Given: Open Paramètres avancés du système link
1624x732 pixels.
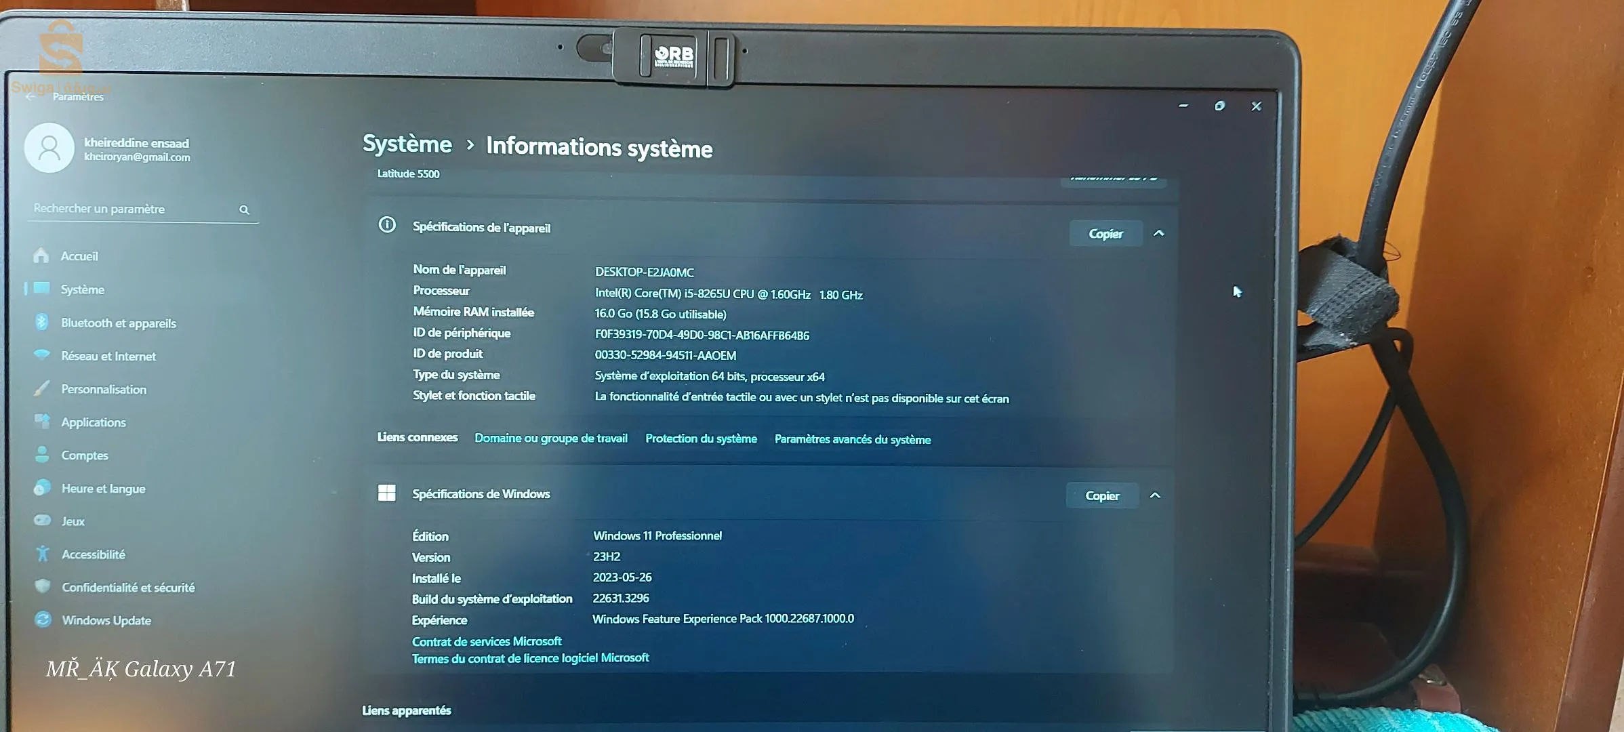Looking at the screenshot, I should 853,439.
